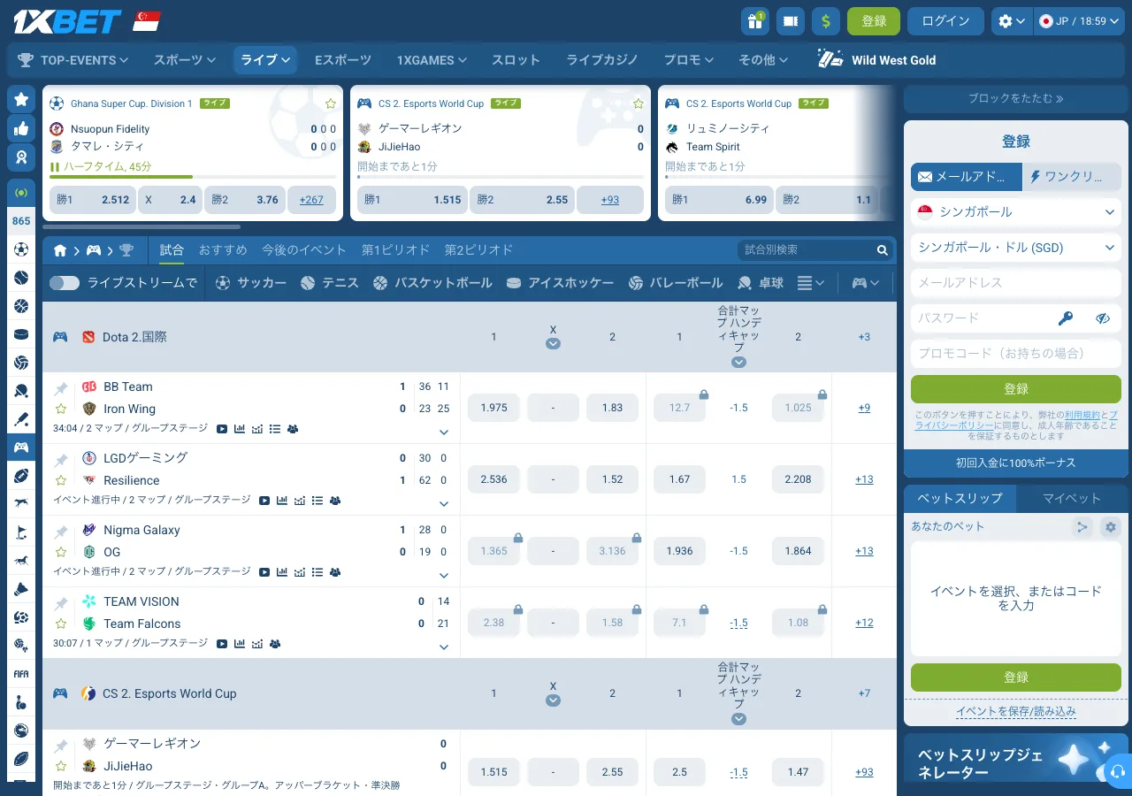Favorite the Resilience match star

61,481
